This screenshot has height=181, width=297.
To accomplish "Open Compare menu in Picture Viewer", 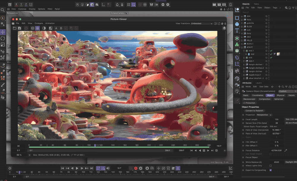I will pyautogui.click(x=39, y=23).
